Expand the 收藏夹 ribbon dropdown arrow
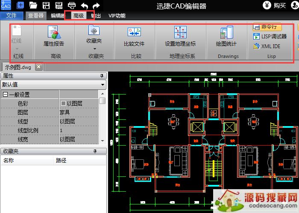Screen dimensions: 299x213 point(94,49)
